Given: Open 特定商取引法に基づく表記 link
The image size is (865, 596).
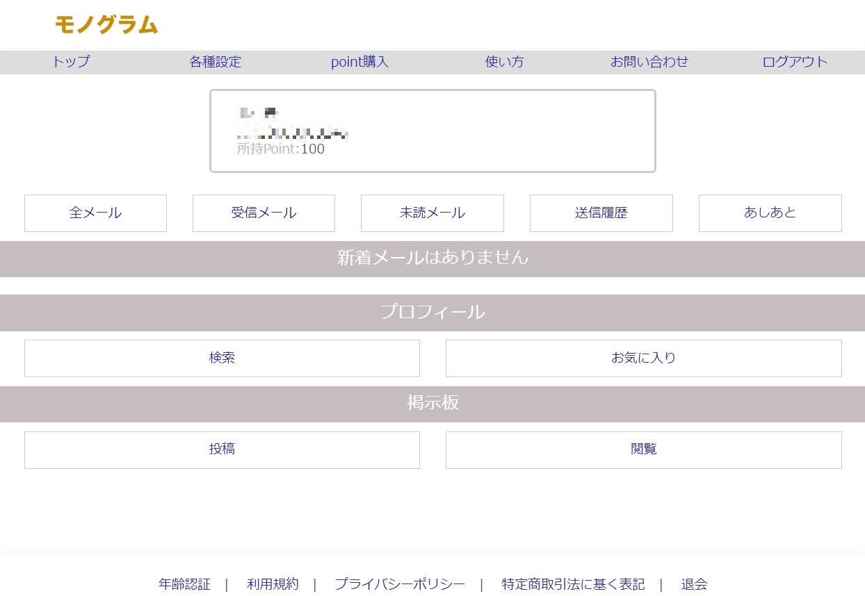Looking at the screenshot, I should [573, 584].
